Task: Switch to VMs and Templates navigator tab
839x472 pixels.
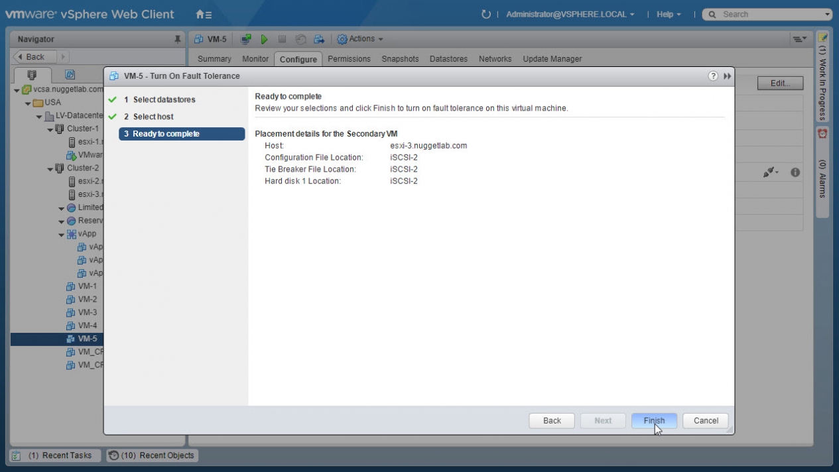Action: (70, 74)
